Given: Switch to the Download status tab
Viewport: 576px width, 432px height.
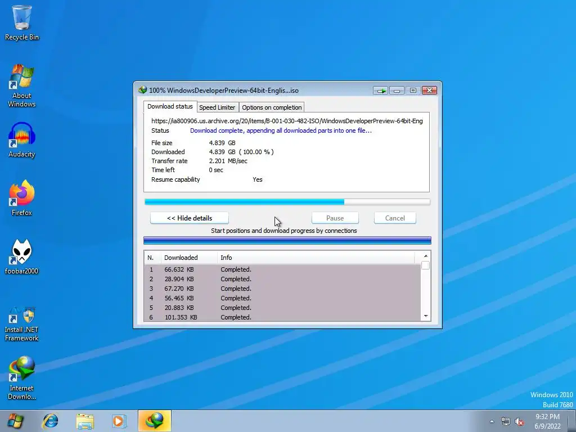Looking at the screenshot, I should click(170, 106).
